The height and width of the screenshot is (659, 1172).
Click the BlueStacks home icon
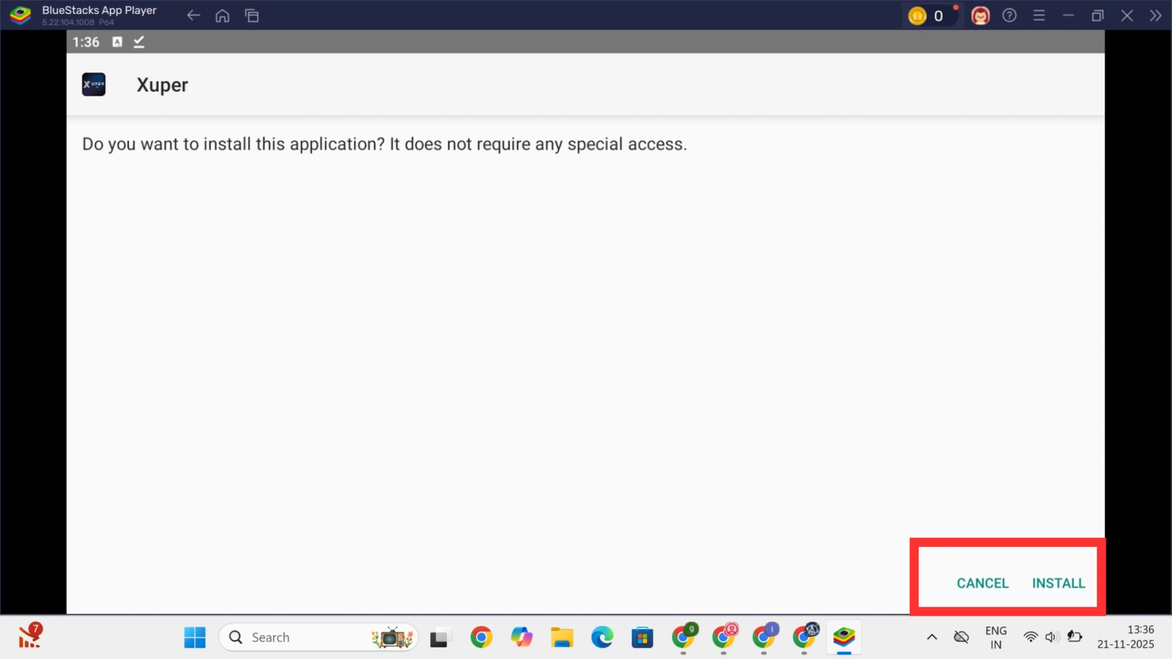point(222,15)
